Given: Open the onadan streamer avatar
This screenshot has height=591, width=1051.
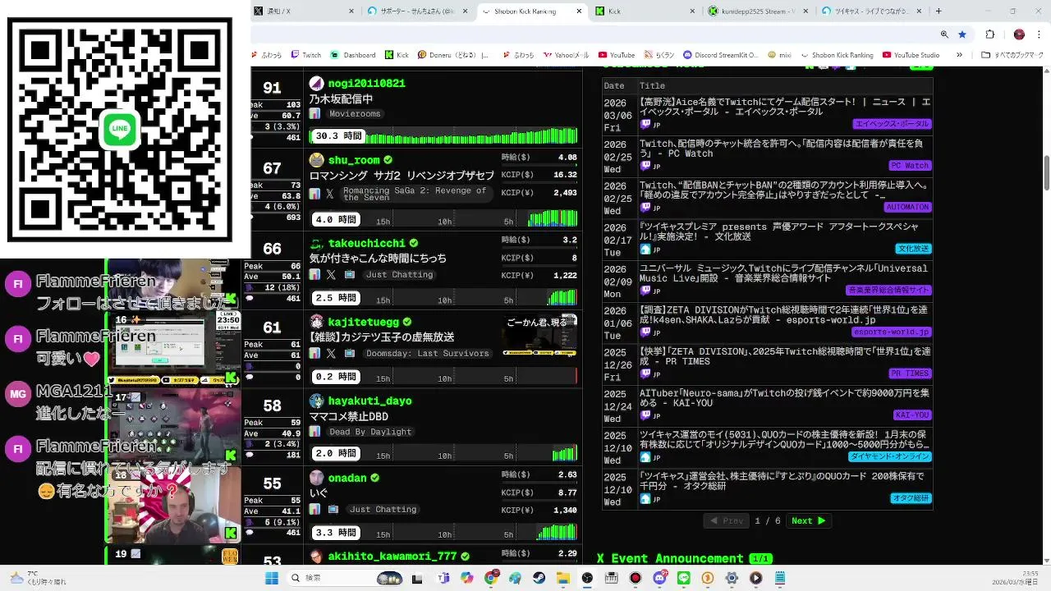Looking at the screenshot, I should pyautogui.click(x=316, y=478).
